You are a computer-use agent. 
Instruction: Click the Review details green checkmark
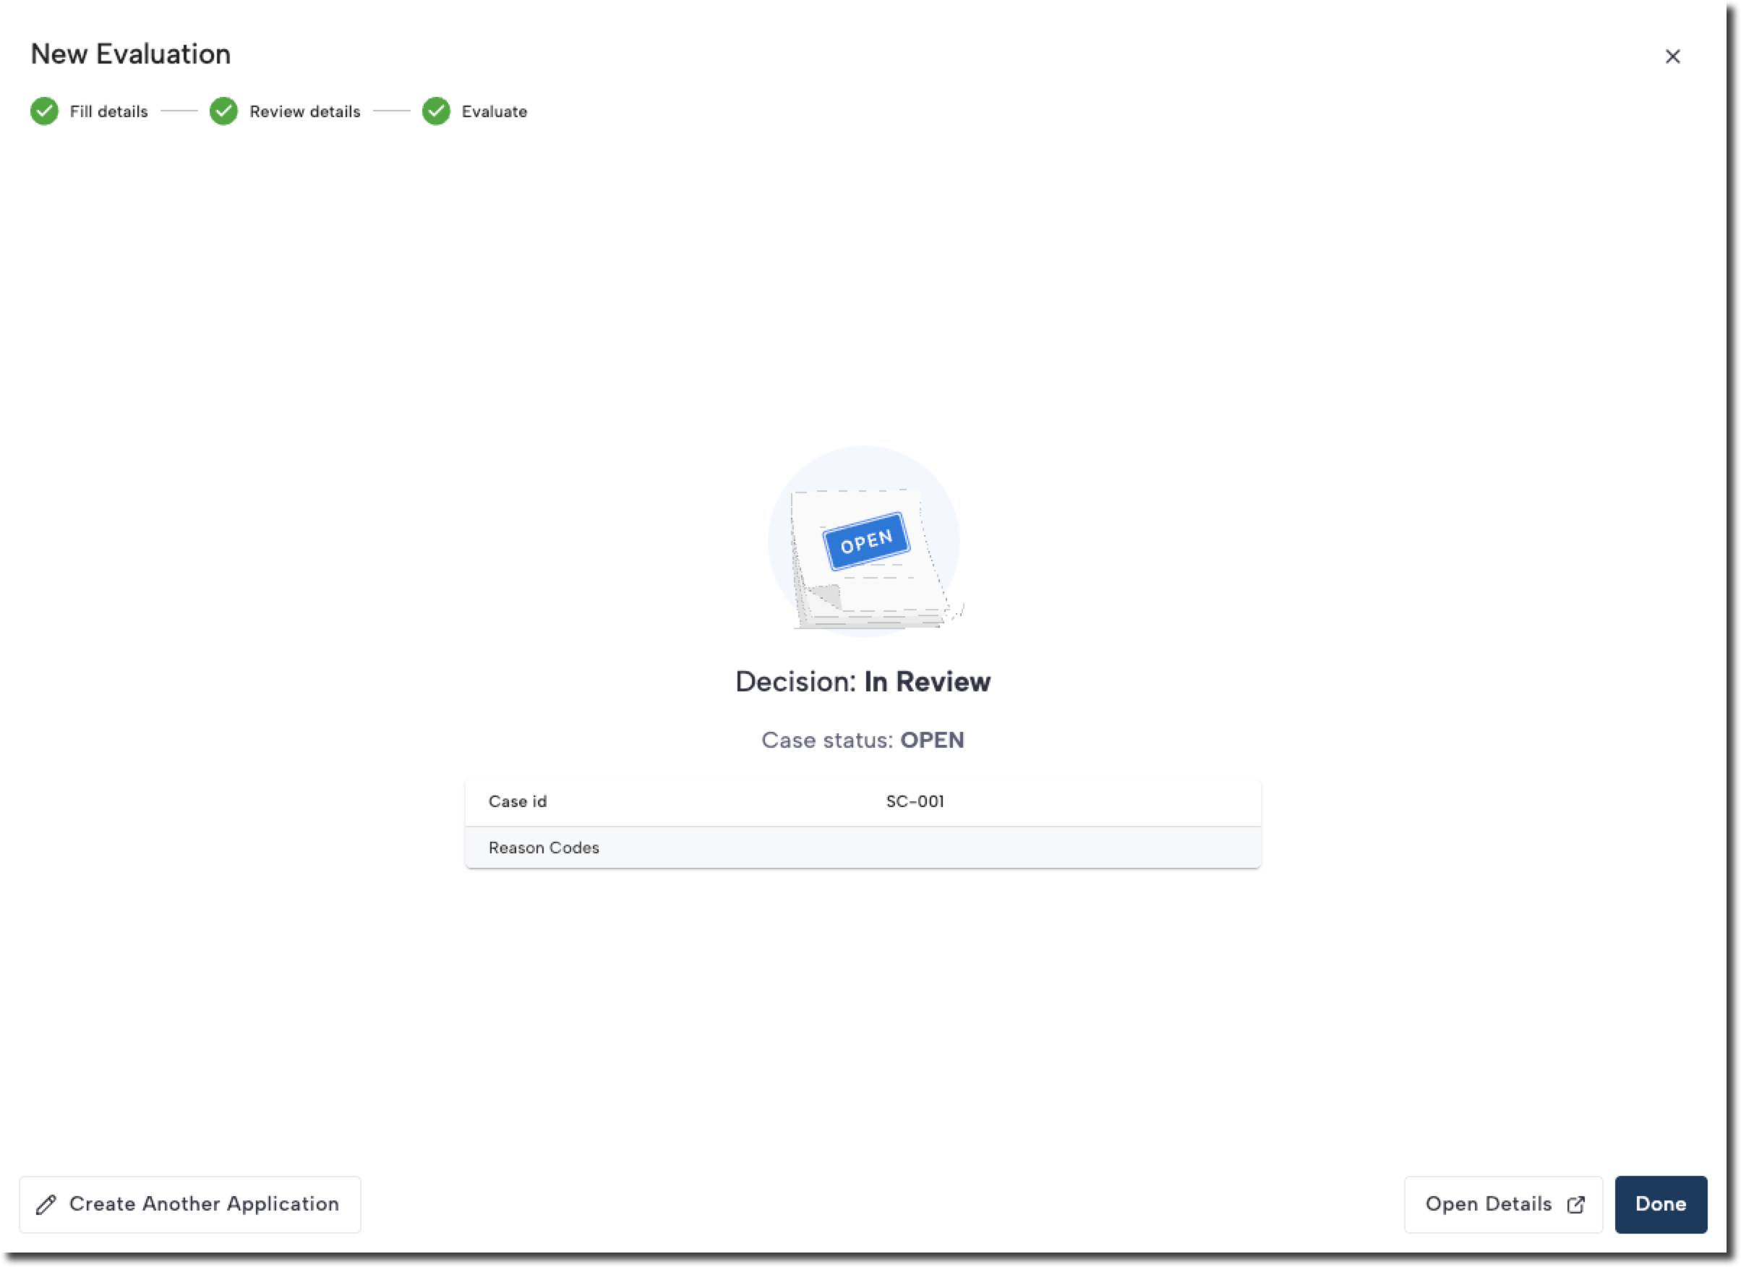point(223,111)
